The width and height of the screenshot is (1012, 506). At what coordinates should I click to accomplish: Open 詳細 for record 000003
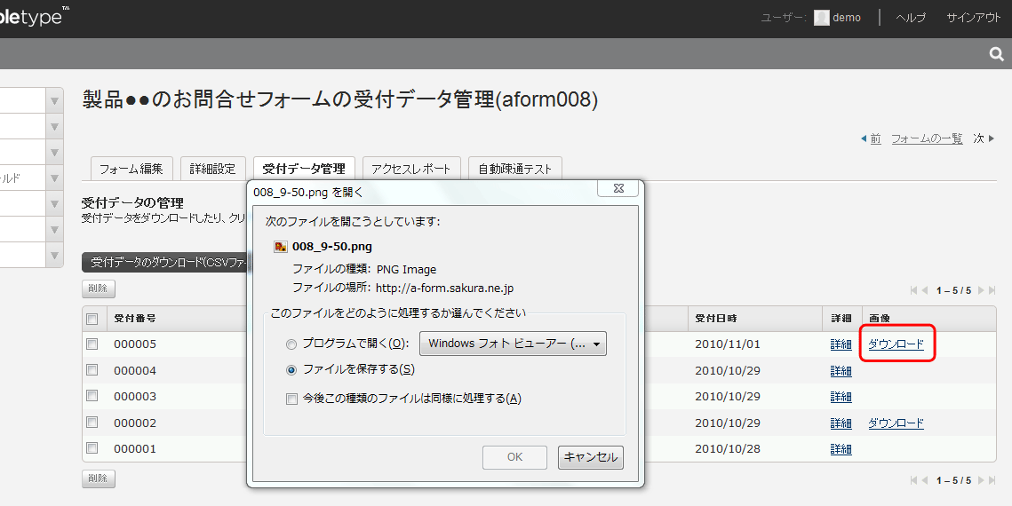[x=841, y=397]
